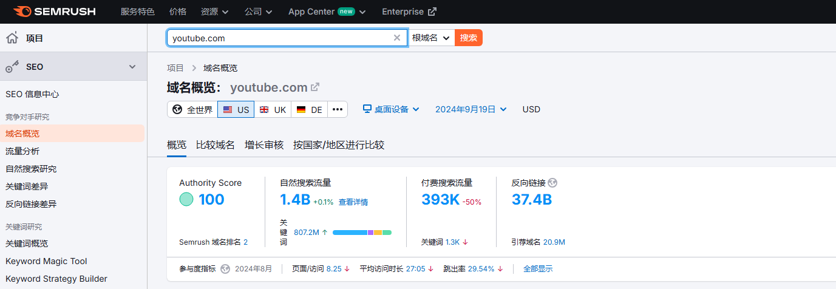
Task: Click the 8.25 pages per visit value
Action: [334, 268]
